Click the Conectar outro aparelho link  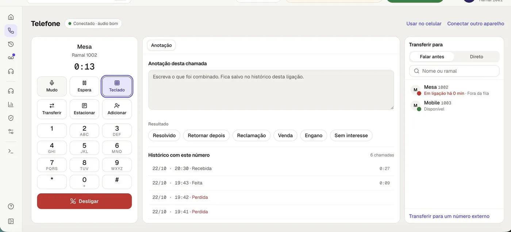(x=476, y=24)
